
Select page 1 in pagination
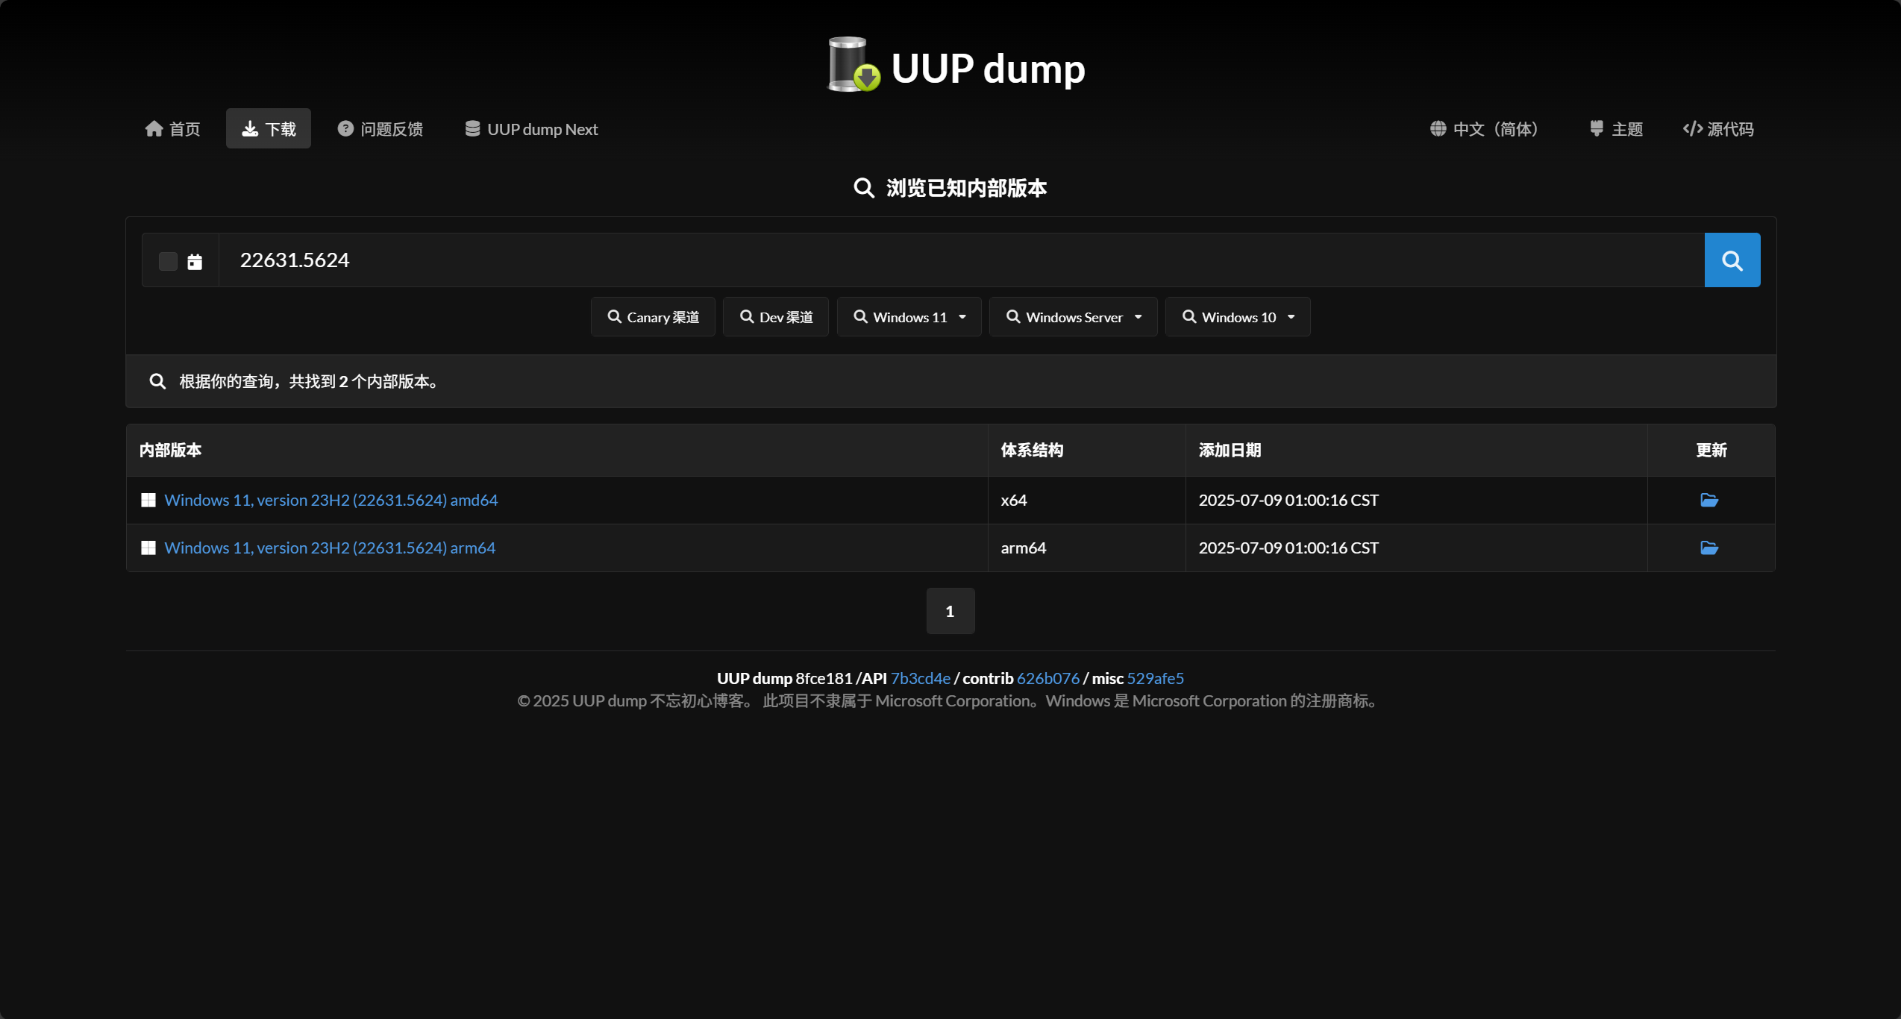pos(950,610)
